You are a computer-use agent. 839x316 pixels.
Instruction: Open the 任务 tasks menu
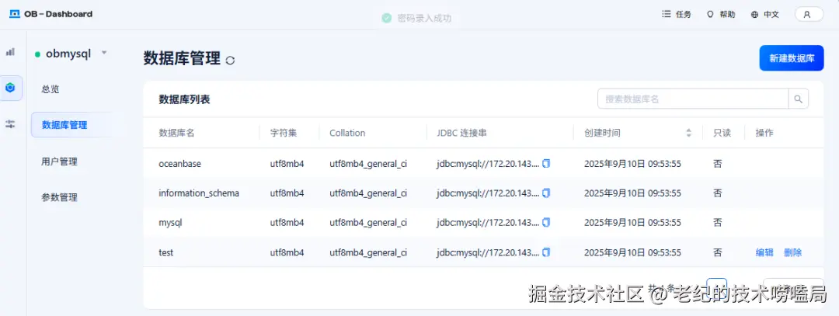(x=677, y=15)
